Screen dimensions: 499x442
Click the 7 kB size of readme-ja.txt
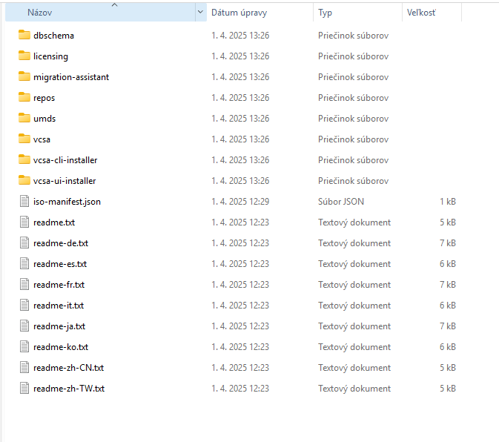pos(448,326)
